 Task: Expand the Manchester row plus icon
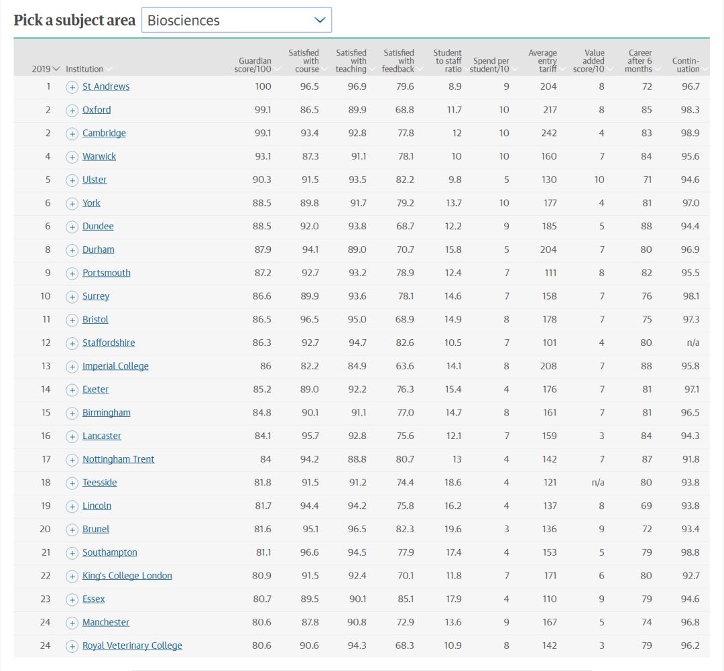72,623
